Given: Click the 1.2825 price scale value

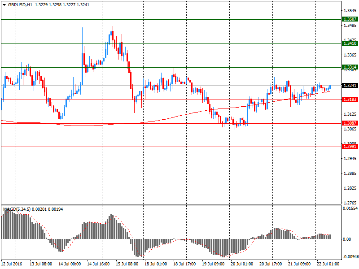Looking at the screenshot, I should [x=350, y=188].
